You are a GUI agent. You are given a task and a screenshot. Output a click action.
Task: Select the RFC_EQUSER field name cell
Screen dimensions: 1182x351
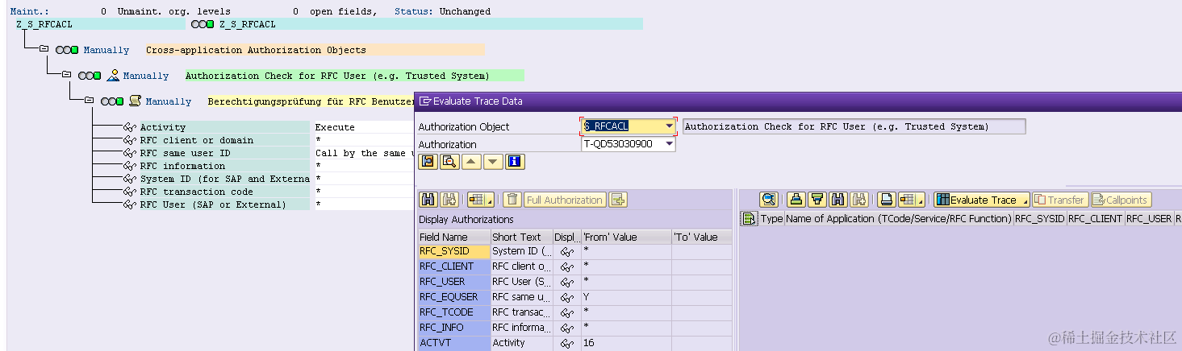point(454,297)
